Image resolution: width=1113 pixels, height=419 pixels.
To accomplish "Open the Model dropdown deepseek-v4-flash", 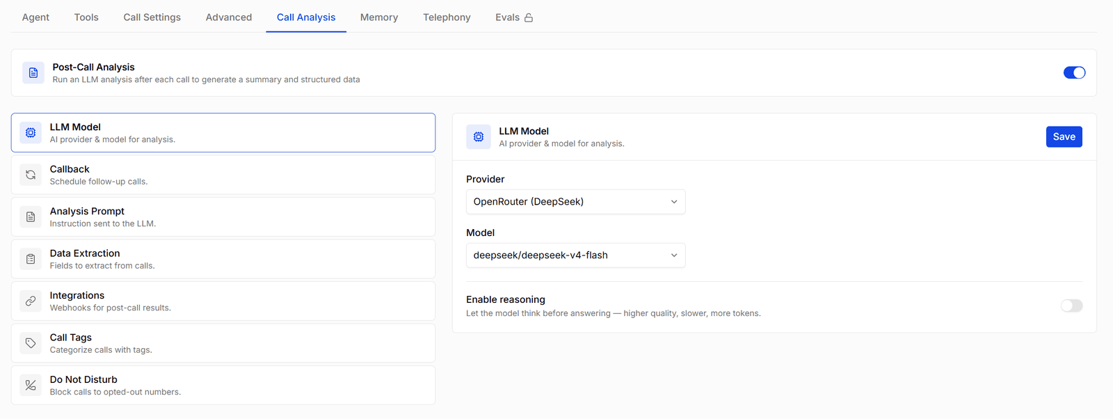I will pyautogui.click(x=576, y=255).
